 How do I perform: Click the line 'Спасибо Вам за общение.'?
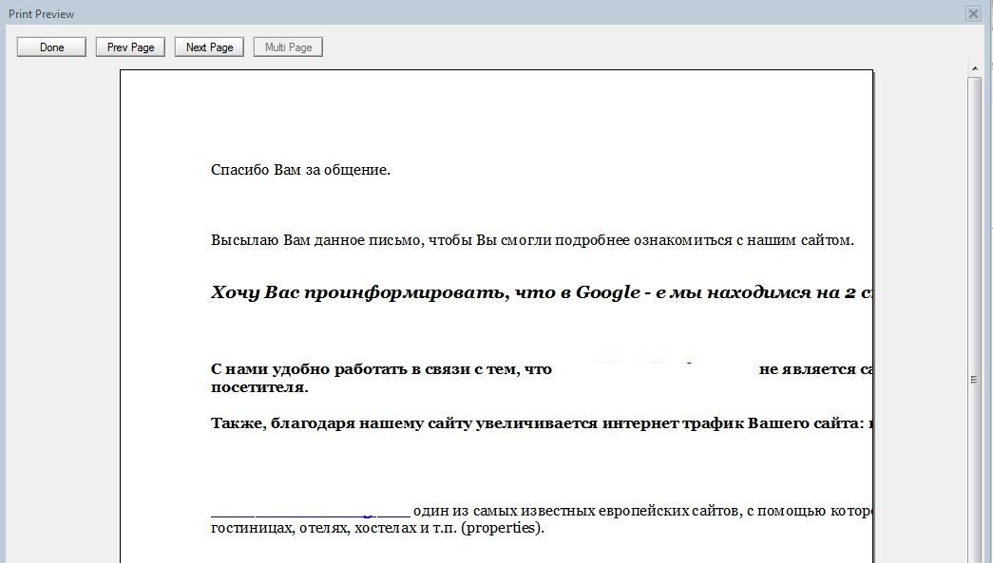point(300,170)
